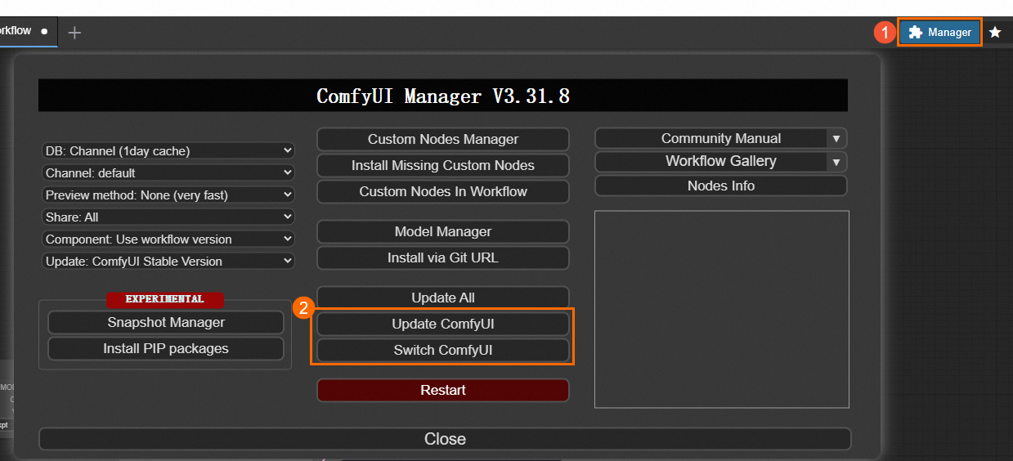This screenshot has width=1013, height=461.
Task: Select the Workflow tab at top left
Action: (x=28, y=31)
